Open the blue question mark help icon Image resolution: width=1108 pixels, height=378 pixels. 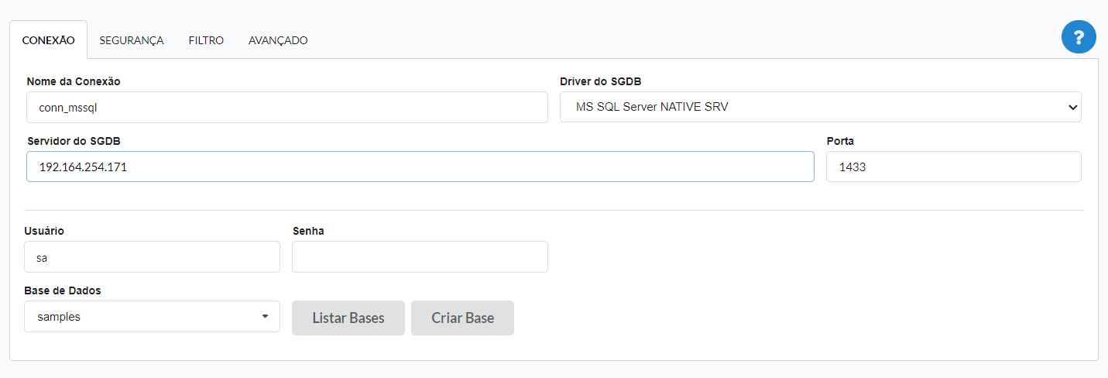click(1079, 37)
